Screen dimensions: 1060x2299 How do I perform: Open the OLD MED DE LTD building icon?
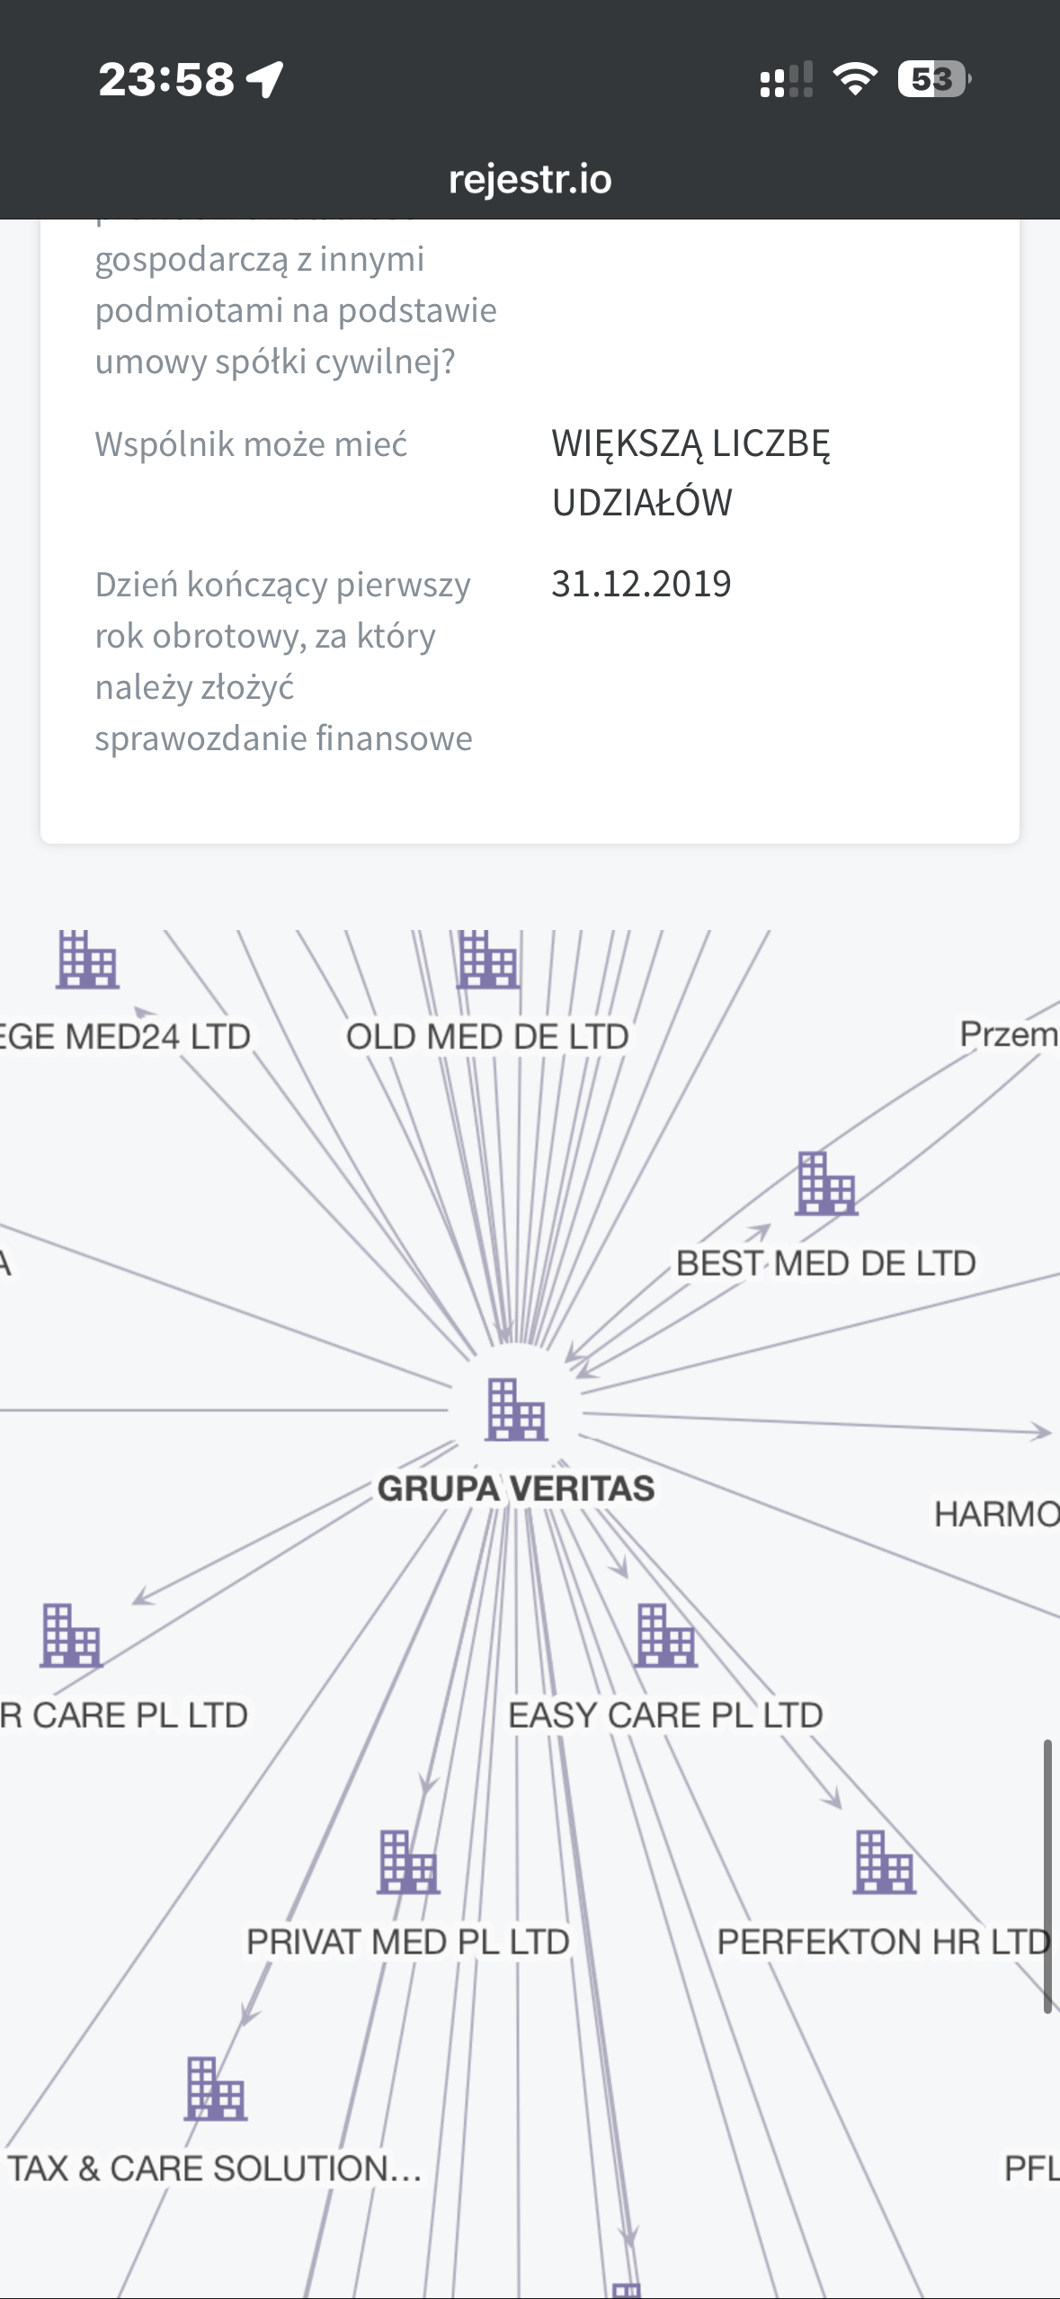tap(487, 959)
